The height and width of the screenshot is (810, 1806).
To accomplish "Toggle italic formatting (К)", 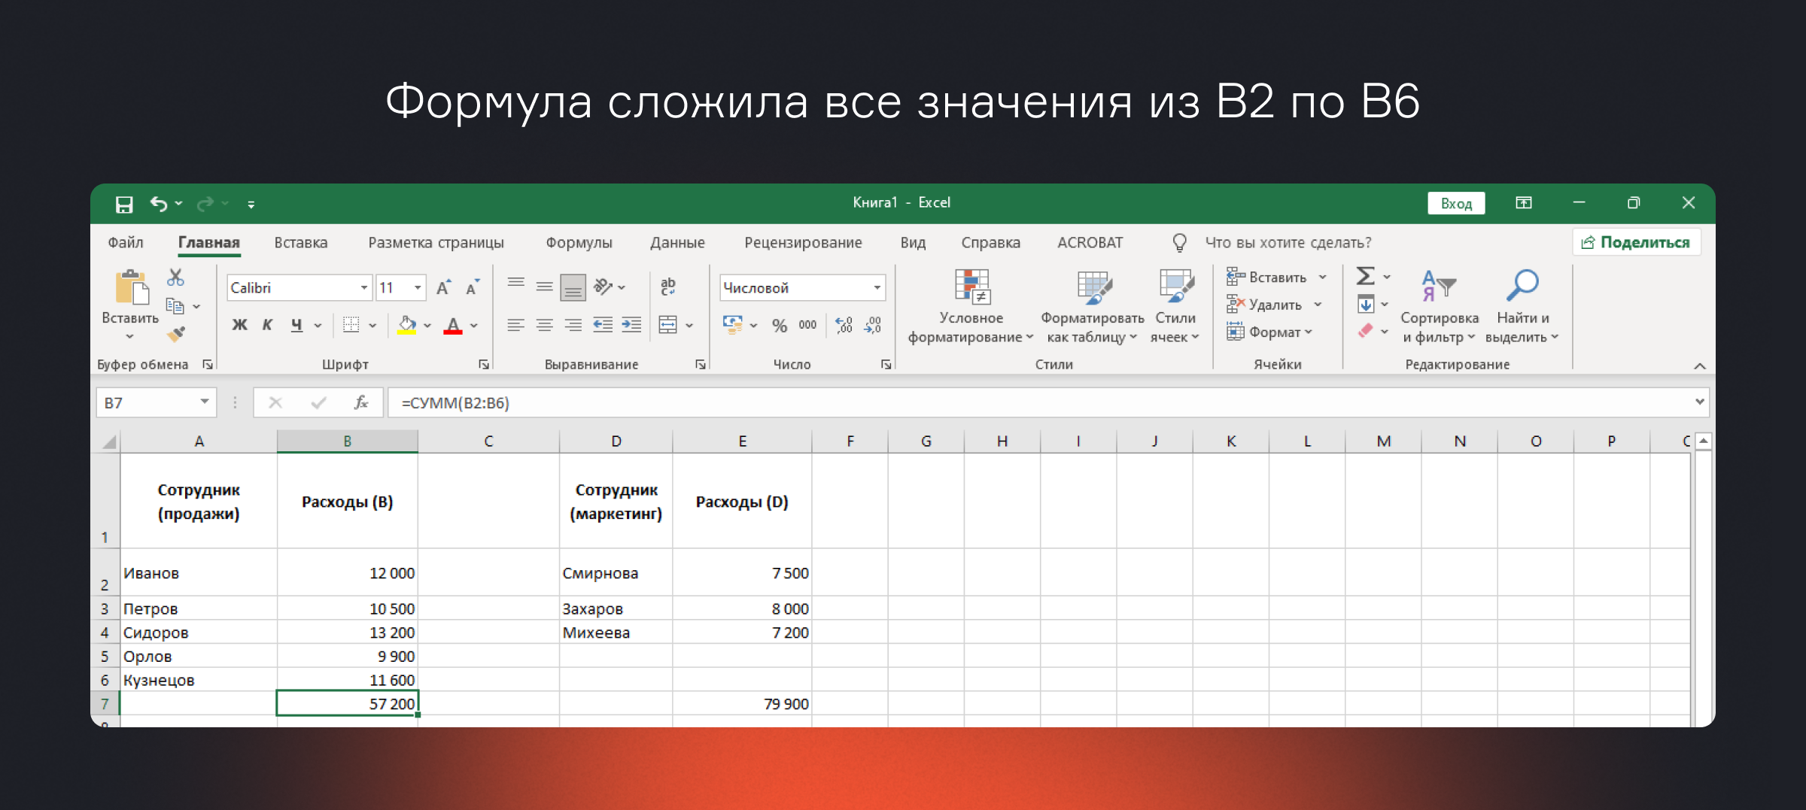I will pos(267,326).
